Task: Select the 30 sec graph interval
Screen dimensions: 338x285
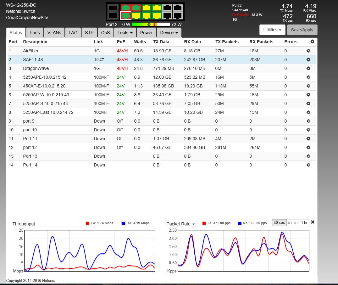Action: [279, 223]
